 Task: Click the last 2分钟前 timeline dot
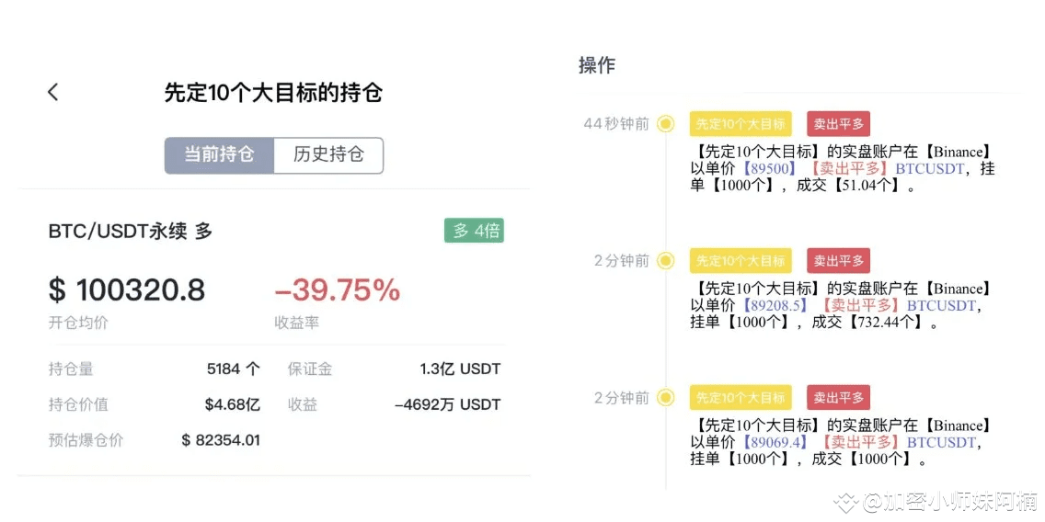coord(665,398)
